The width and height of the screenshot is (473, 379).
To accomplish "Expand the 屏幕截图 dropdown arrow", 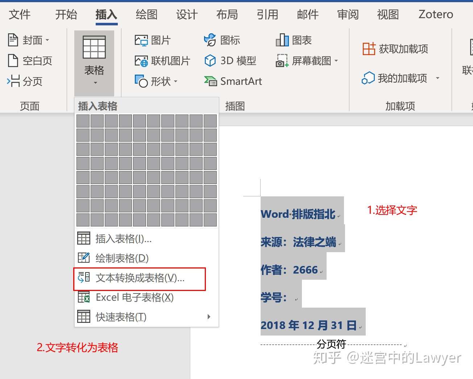I will click(336, 61).
